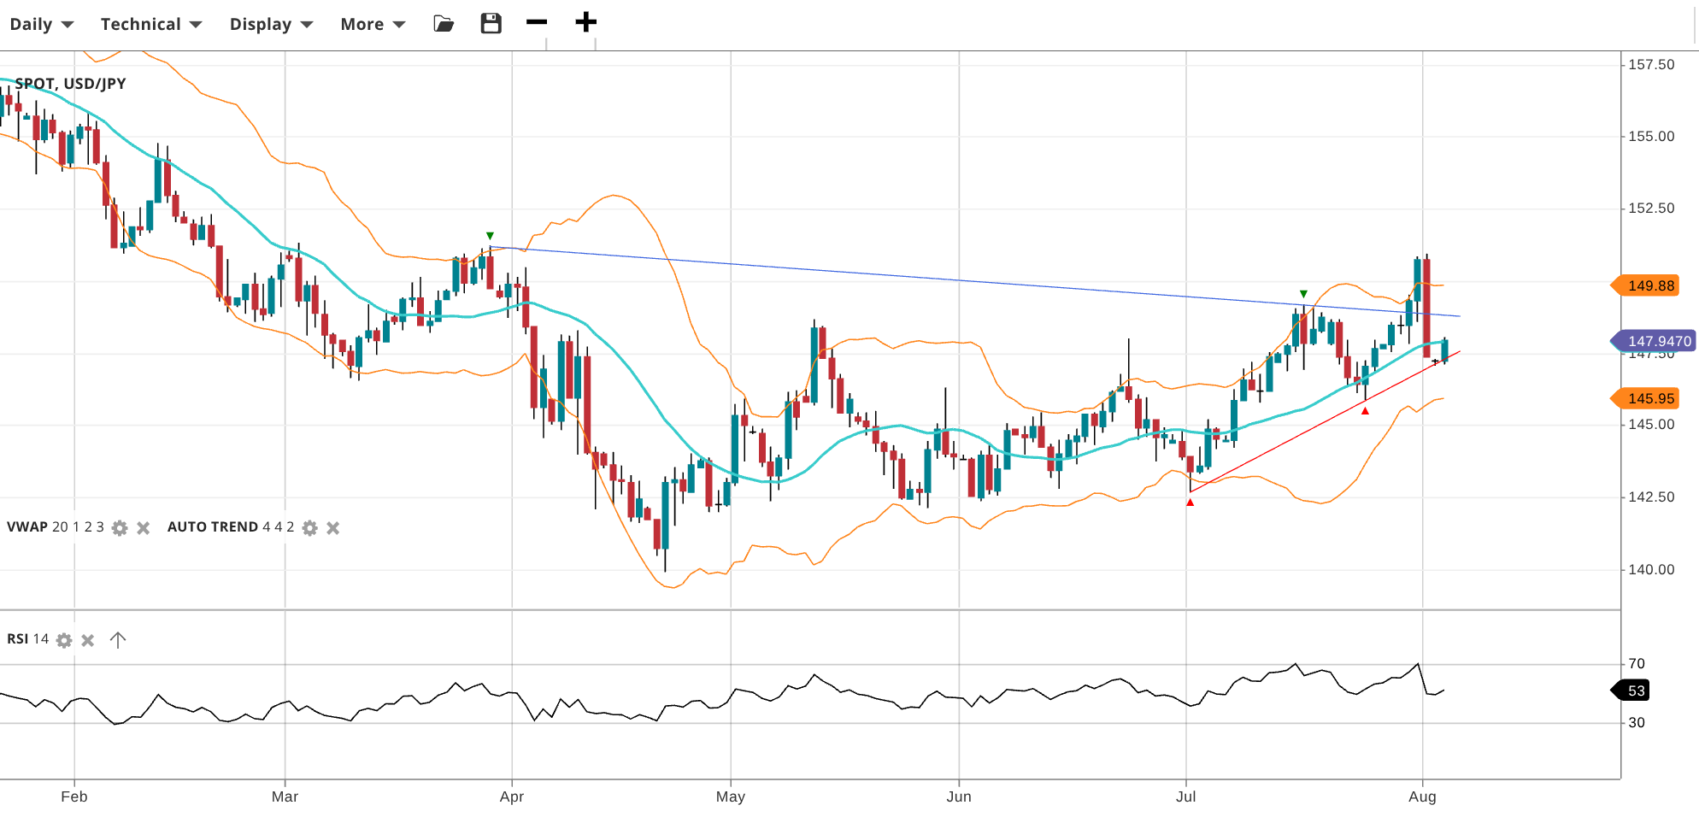Expand the Daily timeframe dropdown
Screen dimensions: 1699x817
(41, 24)
